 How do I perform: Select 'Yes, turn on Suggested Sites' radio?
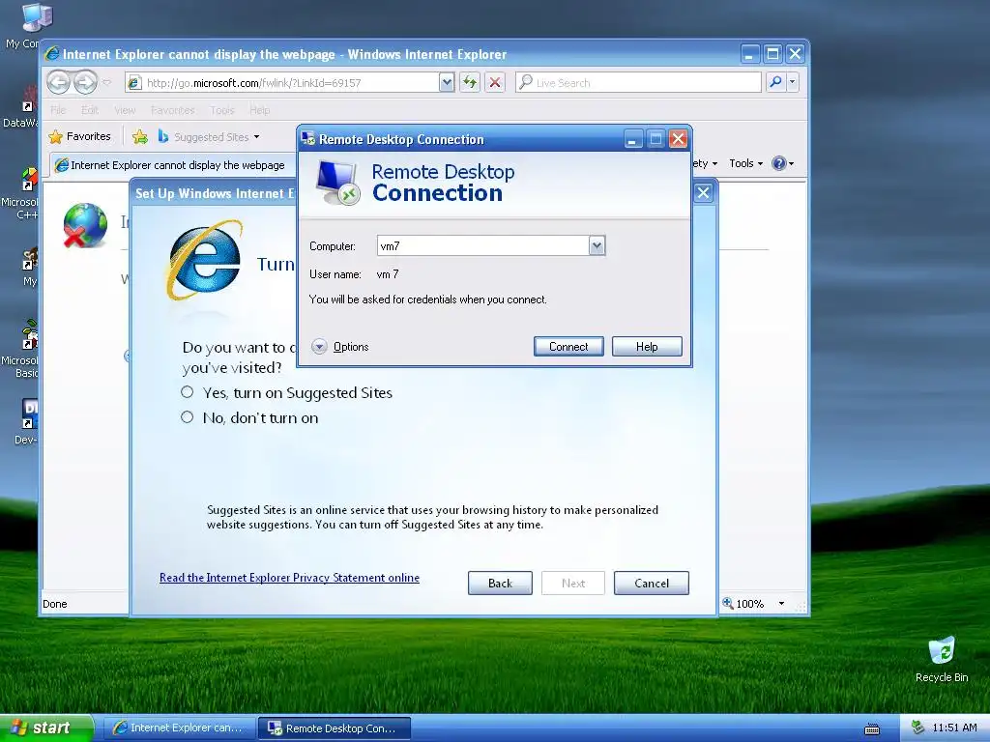(x=187, y=392)
